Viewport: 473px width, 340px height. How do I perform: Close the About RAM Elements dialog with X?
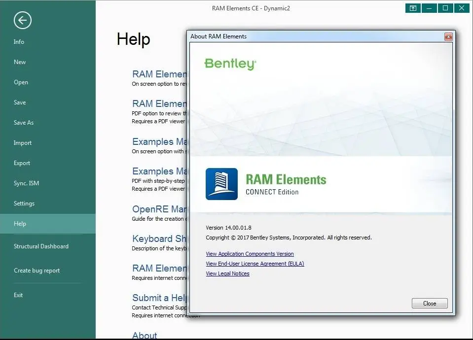point(448,37)
